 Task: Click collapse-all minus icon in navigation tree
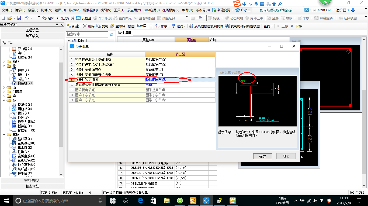click(x=10, y=42)
